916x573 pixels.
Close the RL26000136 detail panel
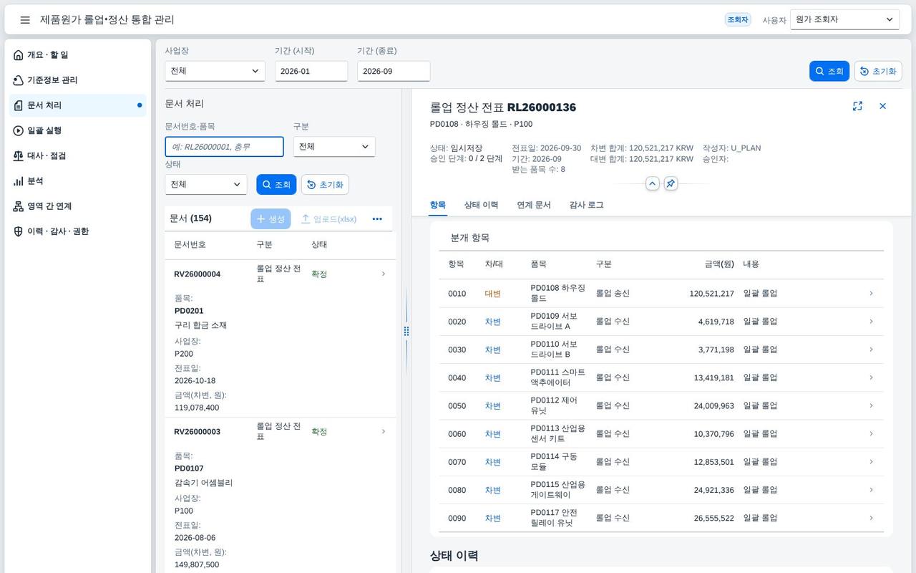882,106
